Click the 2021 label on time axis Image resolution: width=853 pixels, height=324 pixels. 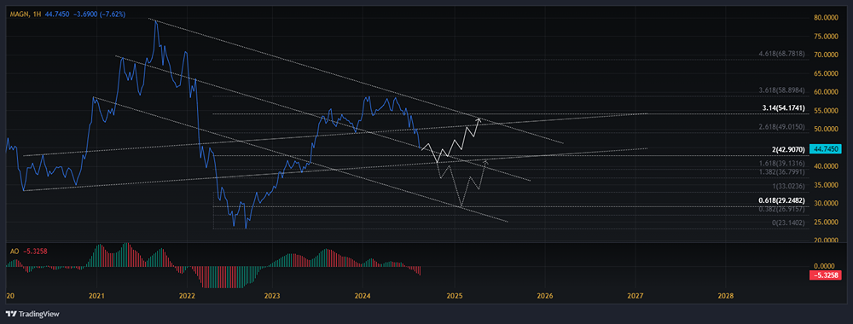click(x=96, y=296)
